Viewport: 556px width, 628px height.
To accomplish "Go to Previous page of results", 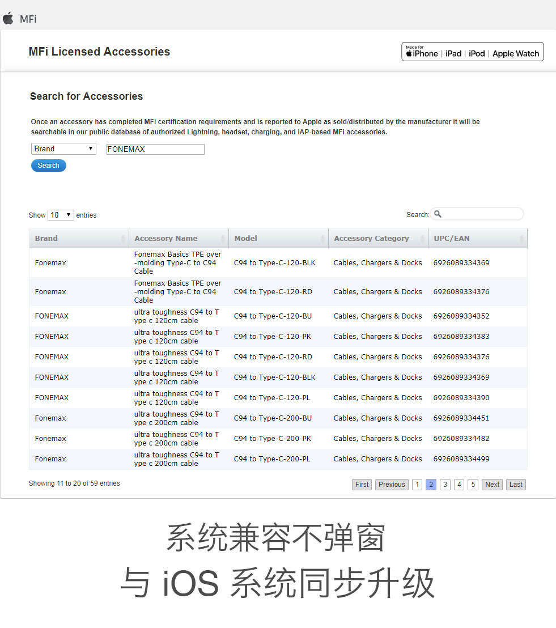I will coord(392,485).
